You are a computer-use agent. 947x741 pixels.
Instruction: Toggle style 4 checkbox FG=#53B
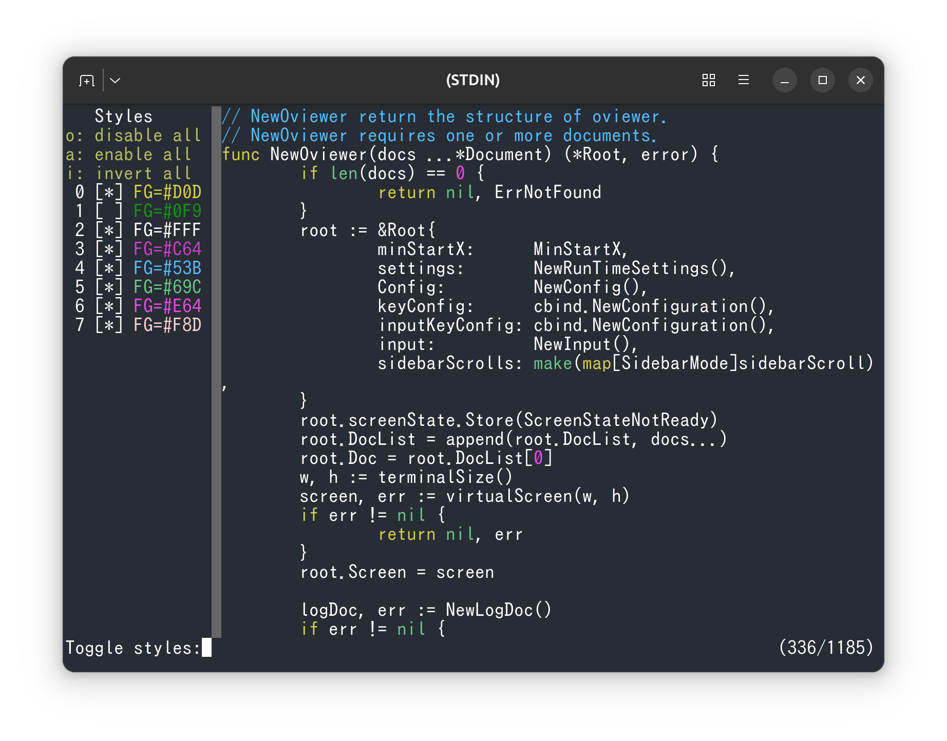click(109, 268)
